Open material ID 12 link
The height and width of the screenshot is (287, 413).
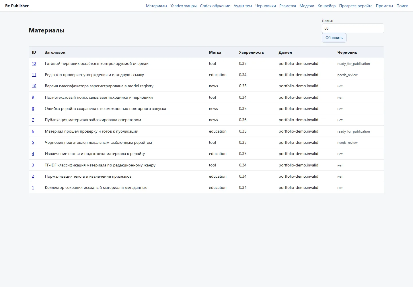[x=34, y=63]
